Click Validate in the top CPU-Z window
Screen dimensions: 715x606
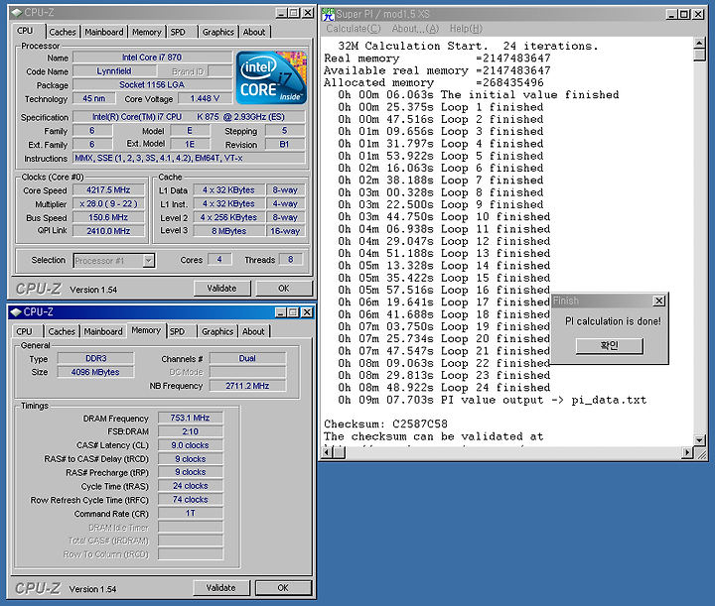tap(222, 289)
